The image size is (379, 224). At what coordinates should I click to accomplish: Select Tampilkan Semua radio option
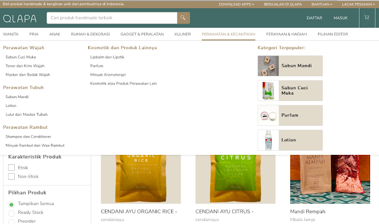click(x=11, y=204)
